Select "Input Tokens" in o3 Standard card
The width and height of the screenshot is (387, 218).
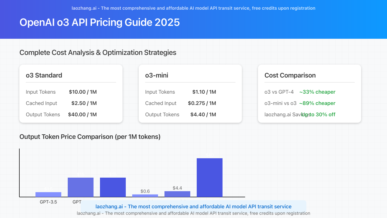click(41, 92)
